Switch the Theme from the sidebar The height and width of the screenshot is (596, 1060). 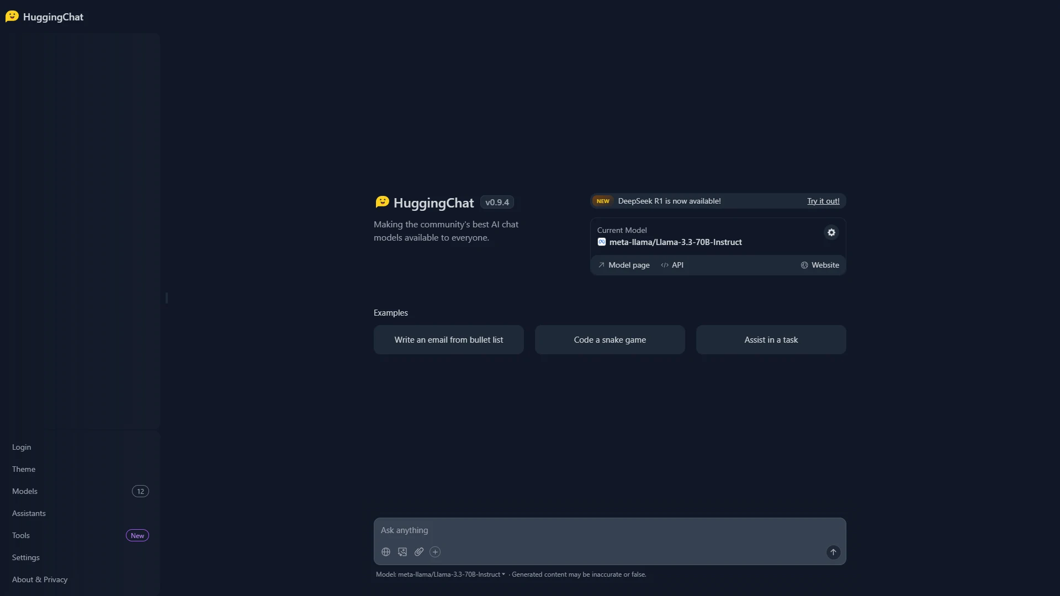[81, 469]
